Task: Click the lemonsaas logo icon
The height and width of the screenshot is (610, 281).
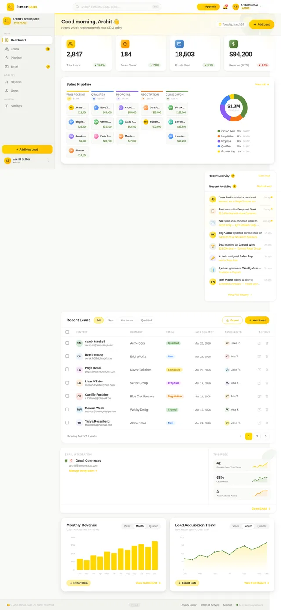Action: [x=11, y=7]
